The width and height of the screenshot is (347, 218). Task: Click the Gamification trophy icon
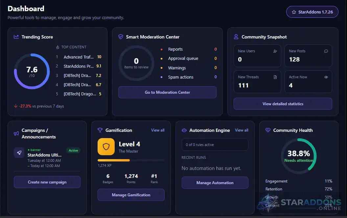[100, 130]
